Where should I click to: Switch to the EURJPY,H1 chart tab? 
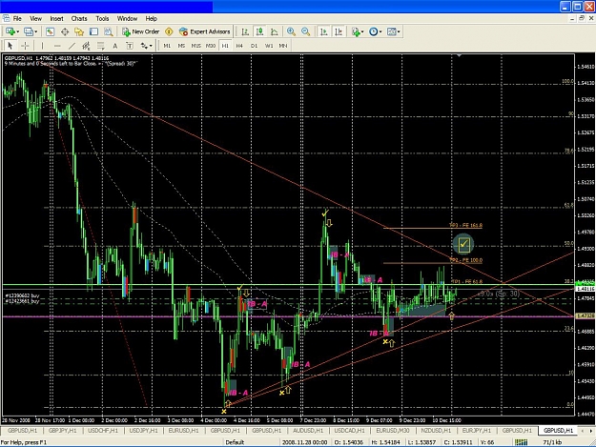(476, 431)
